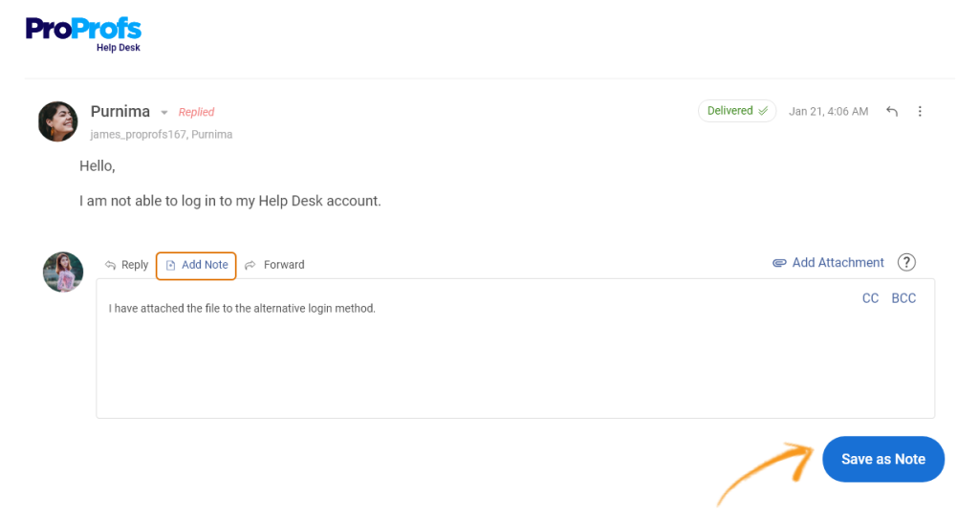Click the ProProfs Help Desk logo
This screenshot has width=979, height=522.
[84, 35]
